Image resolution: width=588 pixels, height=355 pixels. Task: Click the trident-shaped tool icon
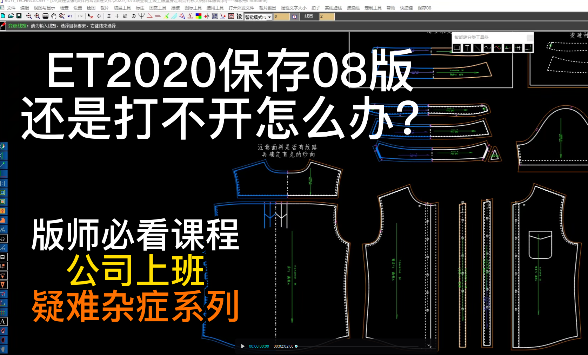tap(141, 16)
